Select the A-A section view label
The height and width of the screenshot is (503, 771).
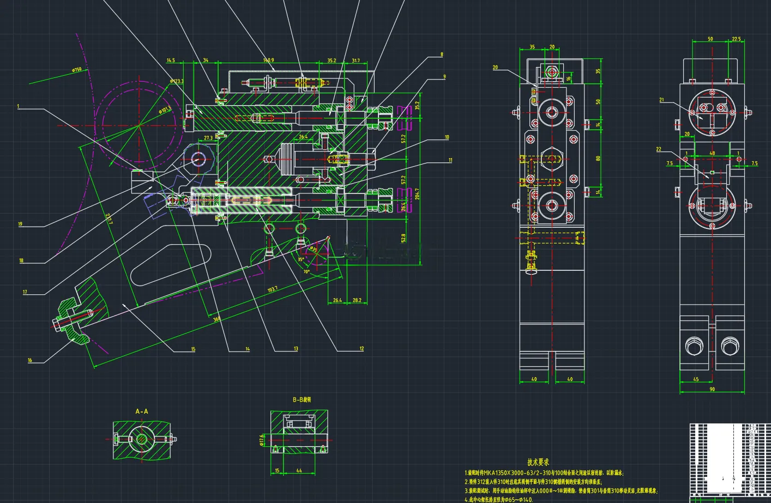click(142, 411)
